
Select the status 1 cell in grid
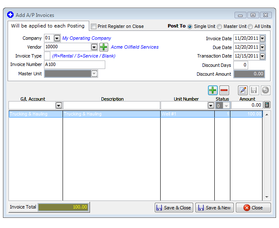tap(222, 114)
